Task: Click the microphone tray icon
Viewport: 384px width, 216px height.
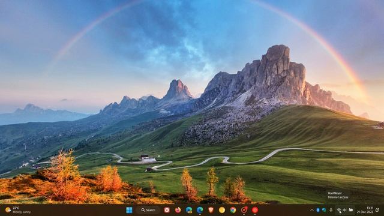Action: [331, 210]
